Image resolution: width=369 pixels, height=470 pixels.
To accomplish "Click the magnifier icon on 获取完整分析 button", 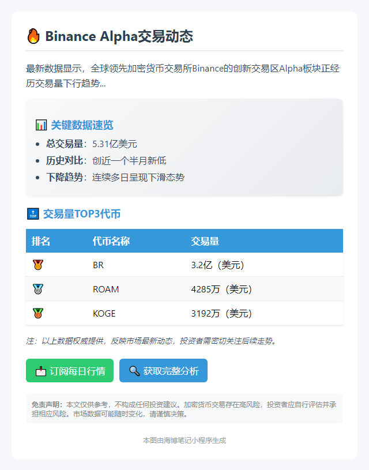I will click(x=134, y=371).
